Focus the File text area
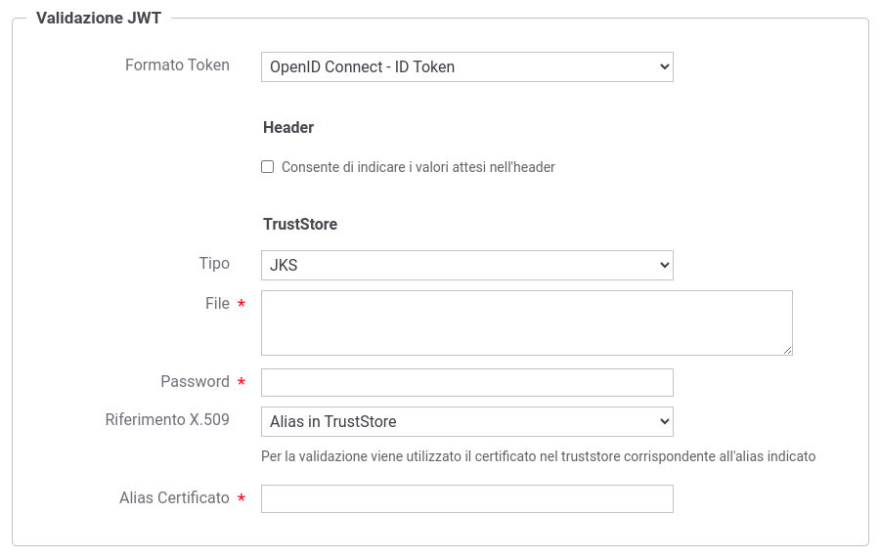Screen dimensions: 880x556 point(526,322)
